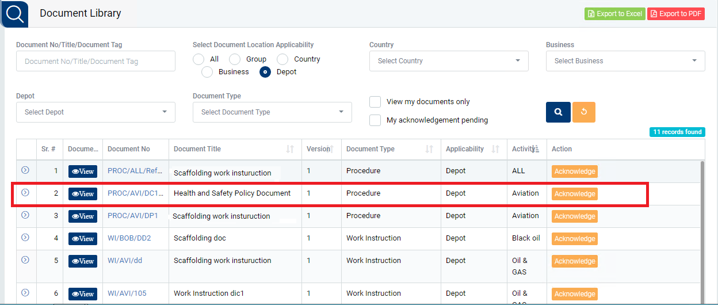The height and width of the screenshot is (305, 718).
Task: Open the Select Country dropdown
Action: [x=449, y=61]
